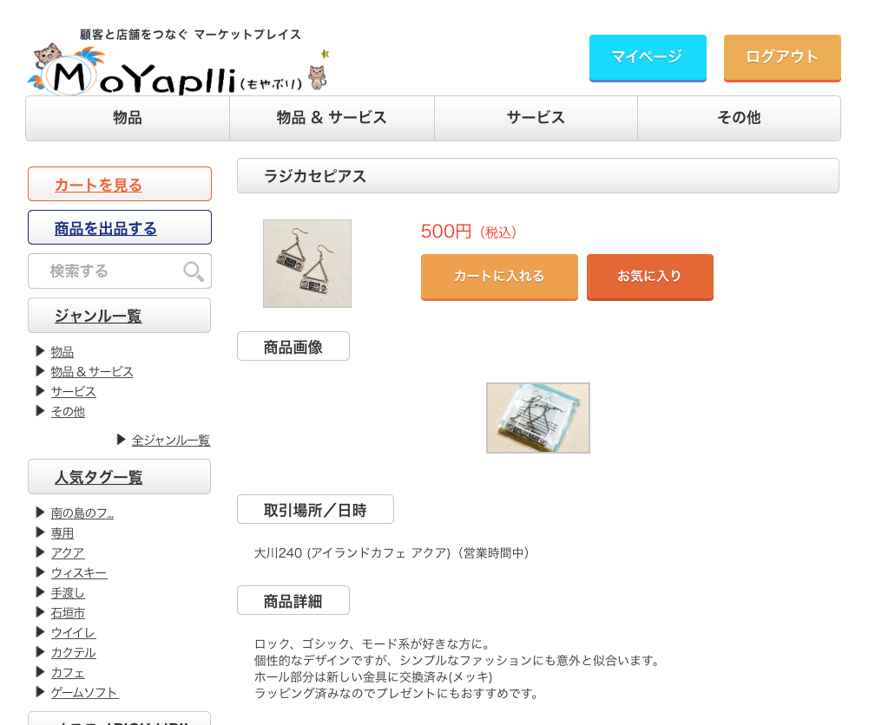Click the 商品を出品する link

(x=120, y=227)
